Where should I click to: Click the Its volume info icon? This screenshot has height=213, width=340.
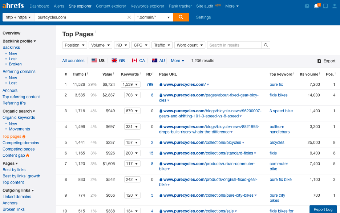click(320, 73)
